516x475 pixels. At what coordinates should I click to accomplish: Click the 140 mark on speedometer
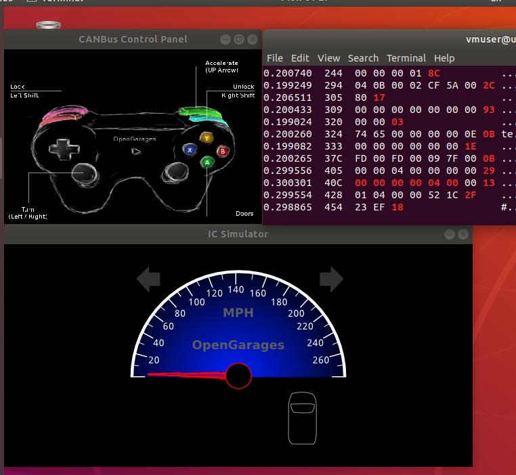coord(236,290)
